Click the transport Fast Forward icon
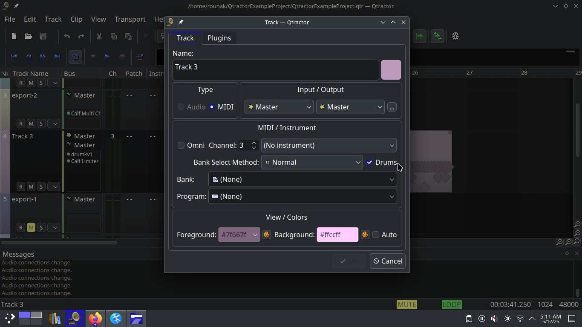This screenshot has width=582, height=327. coord(43,57)
